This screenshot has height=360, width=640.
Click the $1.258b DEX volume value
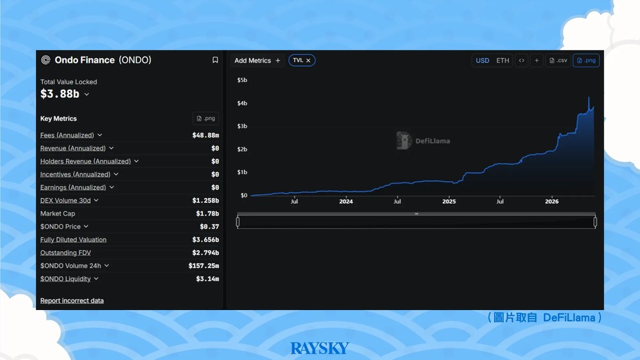[205, 200]
